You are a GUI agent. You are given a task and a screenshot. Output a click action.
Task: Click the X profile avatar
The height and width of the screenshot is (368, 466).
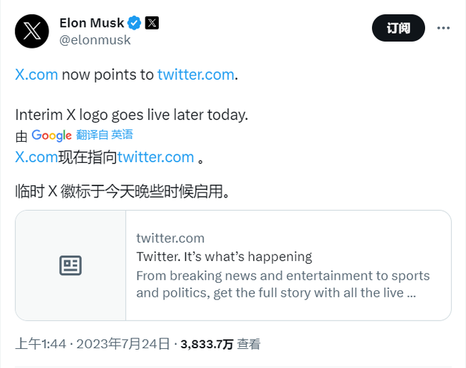tap(32, 31)
